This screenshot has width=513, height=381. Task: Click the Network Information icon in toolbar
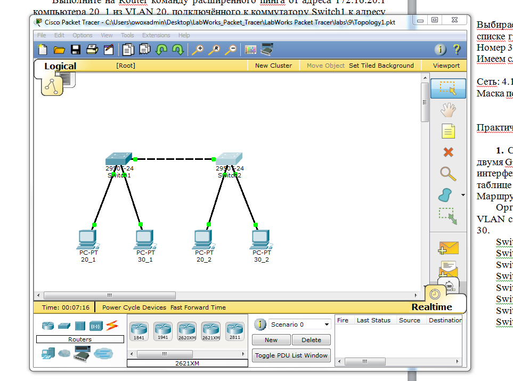coord(440,50)
